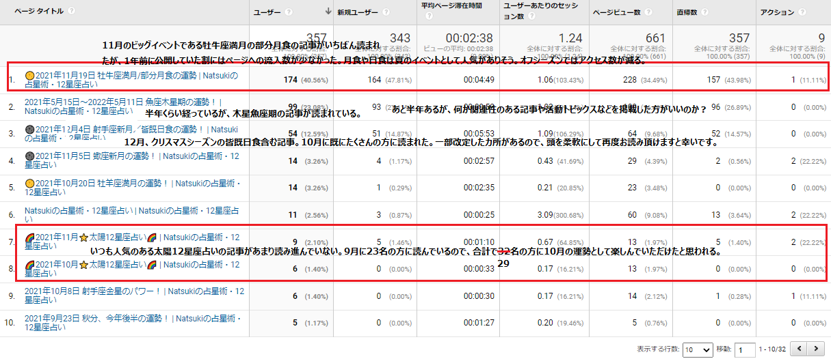Select the 157 (43.98%) bounce cell
Image resolution: width=831 pixels, height=361 pixels.
(x=728, y=80)
